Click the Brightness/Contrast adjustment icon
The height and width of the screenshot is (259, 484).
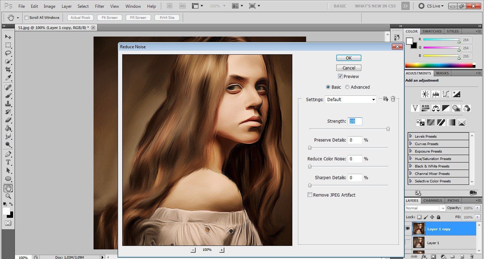[425, 94]
